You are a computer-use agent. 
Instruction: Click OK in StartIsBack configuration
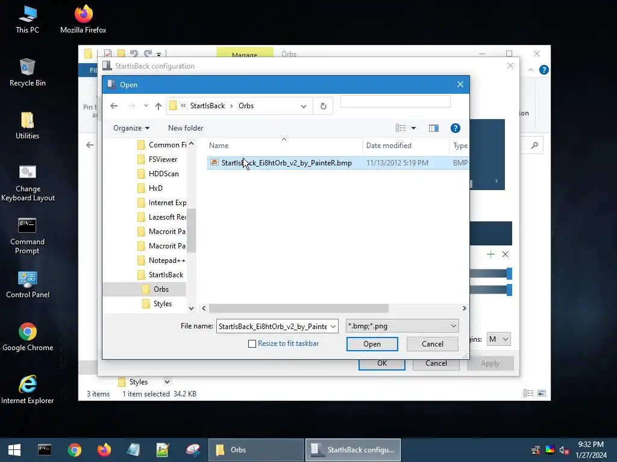[381, 364]
